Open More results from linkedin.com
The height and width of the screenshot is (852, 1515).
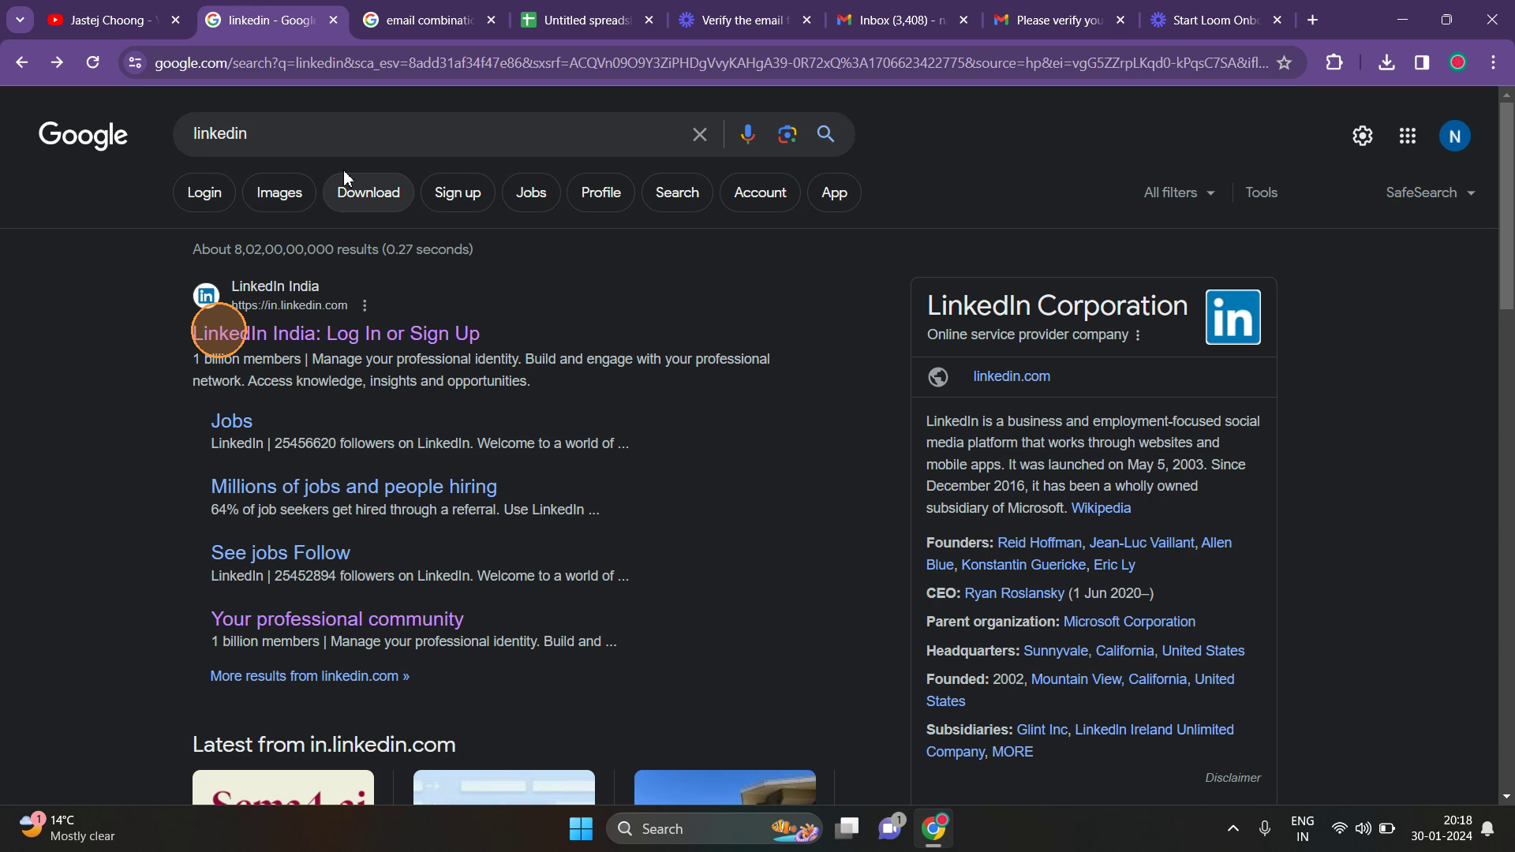pos(309,676)
